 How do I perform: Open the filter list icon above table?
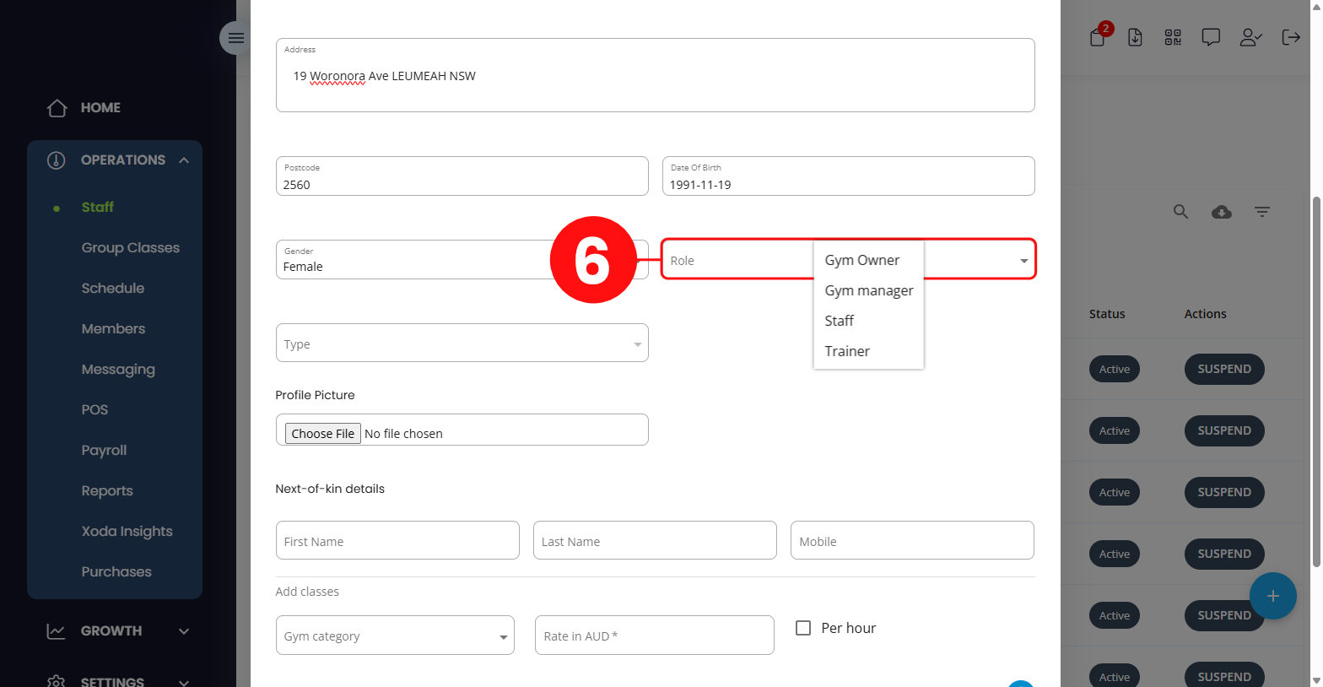1262,212
